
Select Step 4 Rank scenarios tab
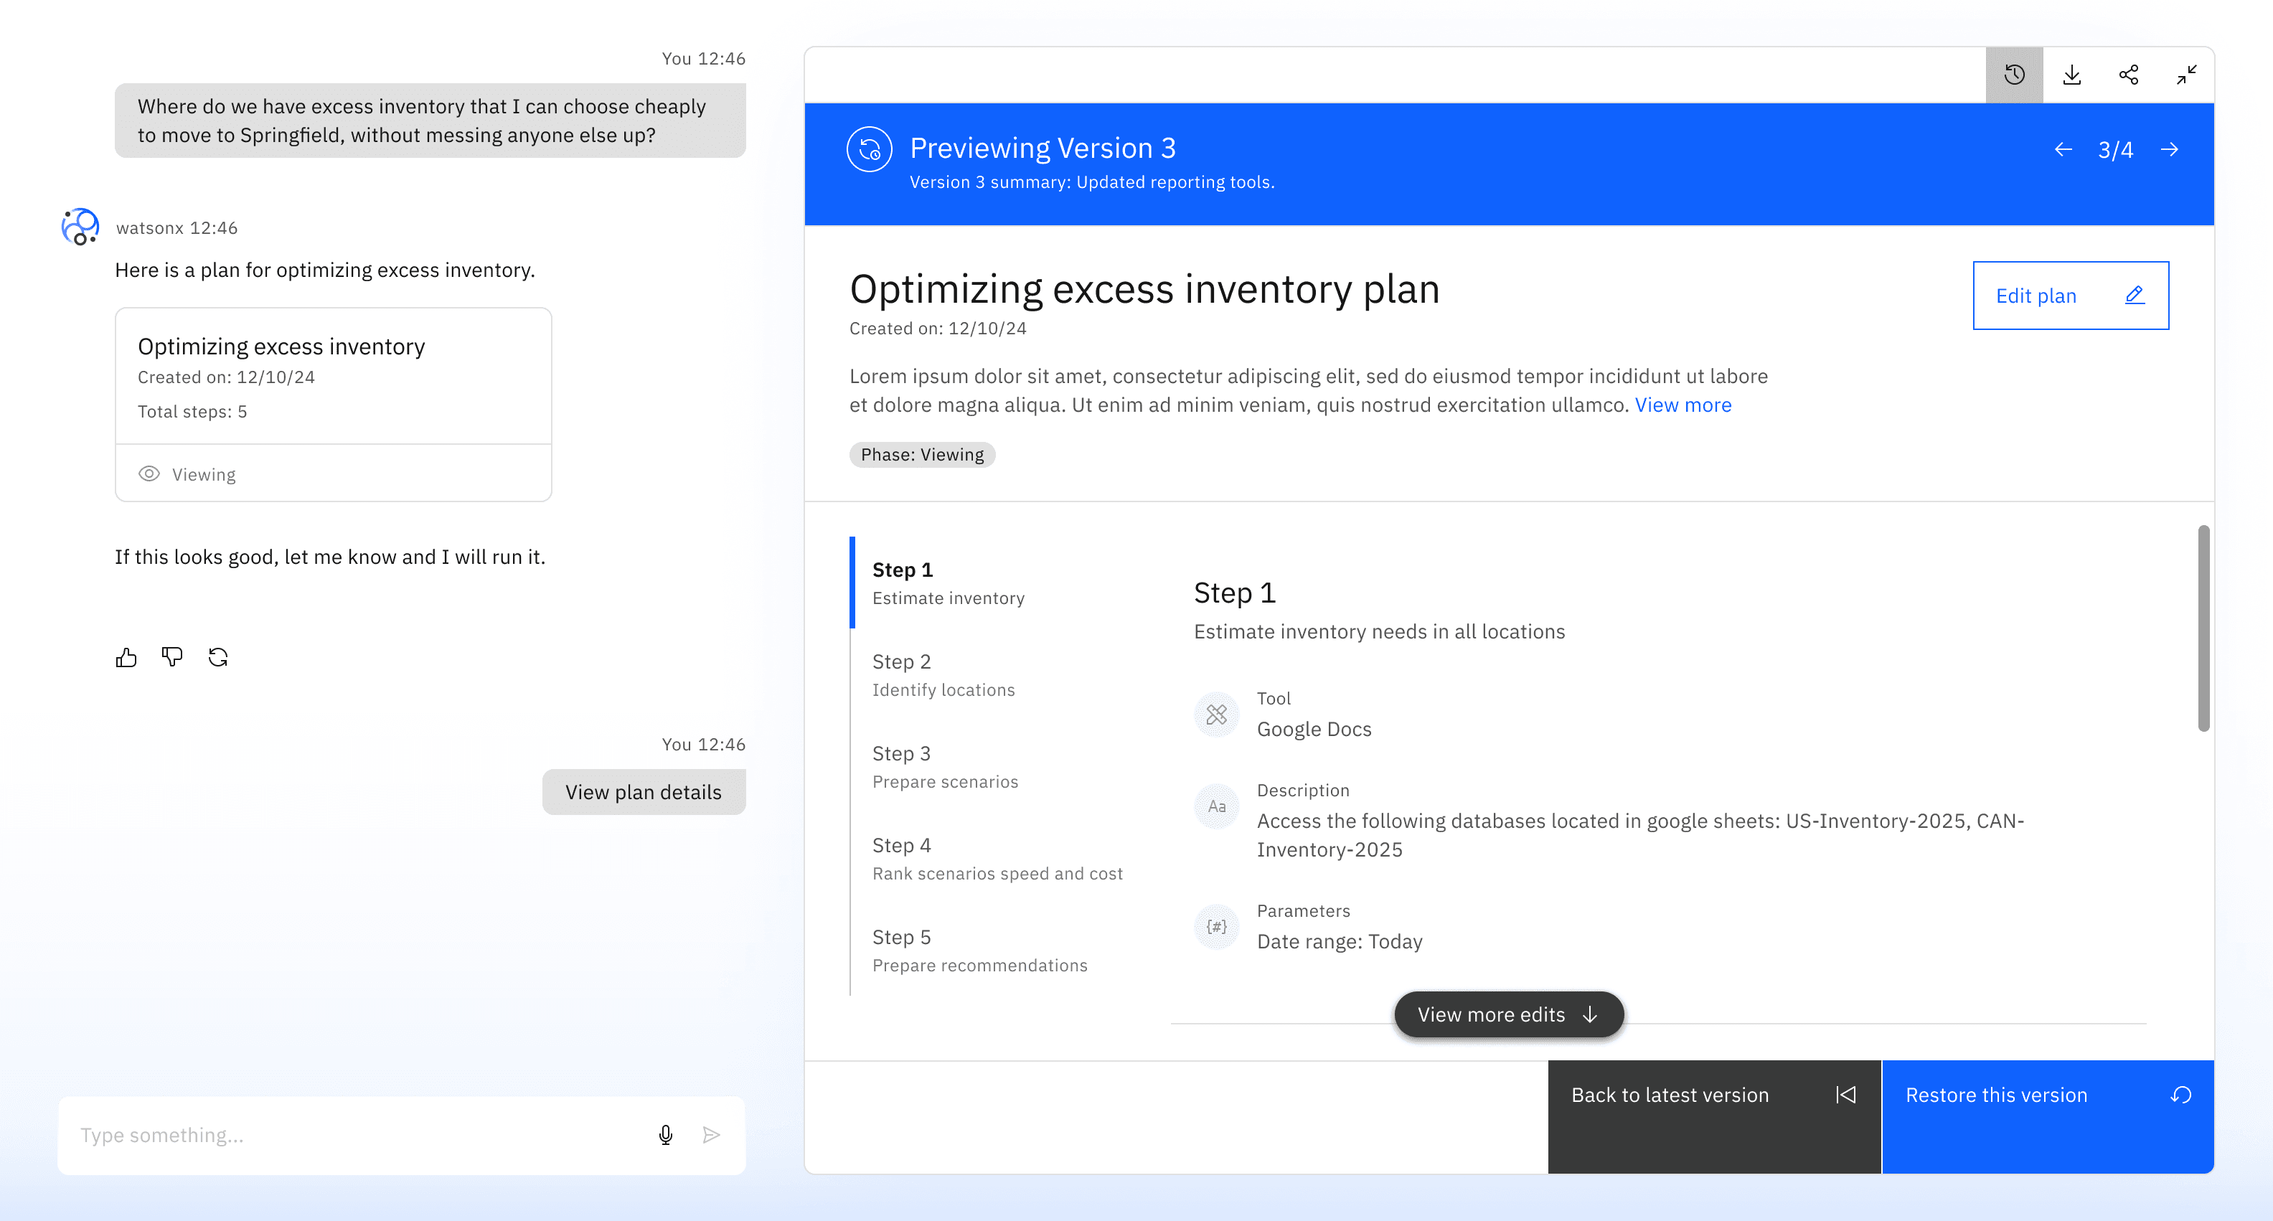pos(996,859)
